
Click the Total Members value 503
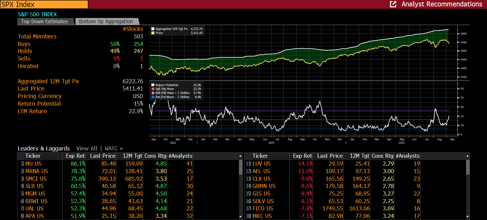138,36
